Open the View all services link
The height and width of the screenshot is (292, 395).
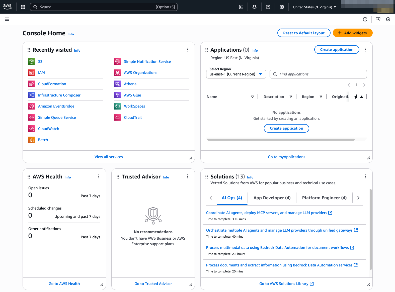coord(109,157)
